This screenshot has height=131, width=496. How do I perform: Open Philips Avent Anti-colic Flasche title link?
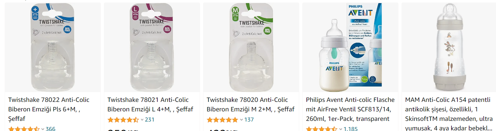[x=350, y=109]
